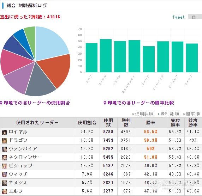Click the ビショップ leader portrait icon
Image resolution: width=202 pixels, height=196 pixels.
[4, 166]
